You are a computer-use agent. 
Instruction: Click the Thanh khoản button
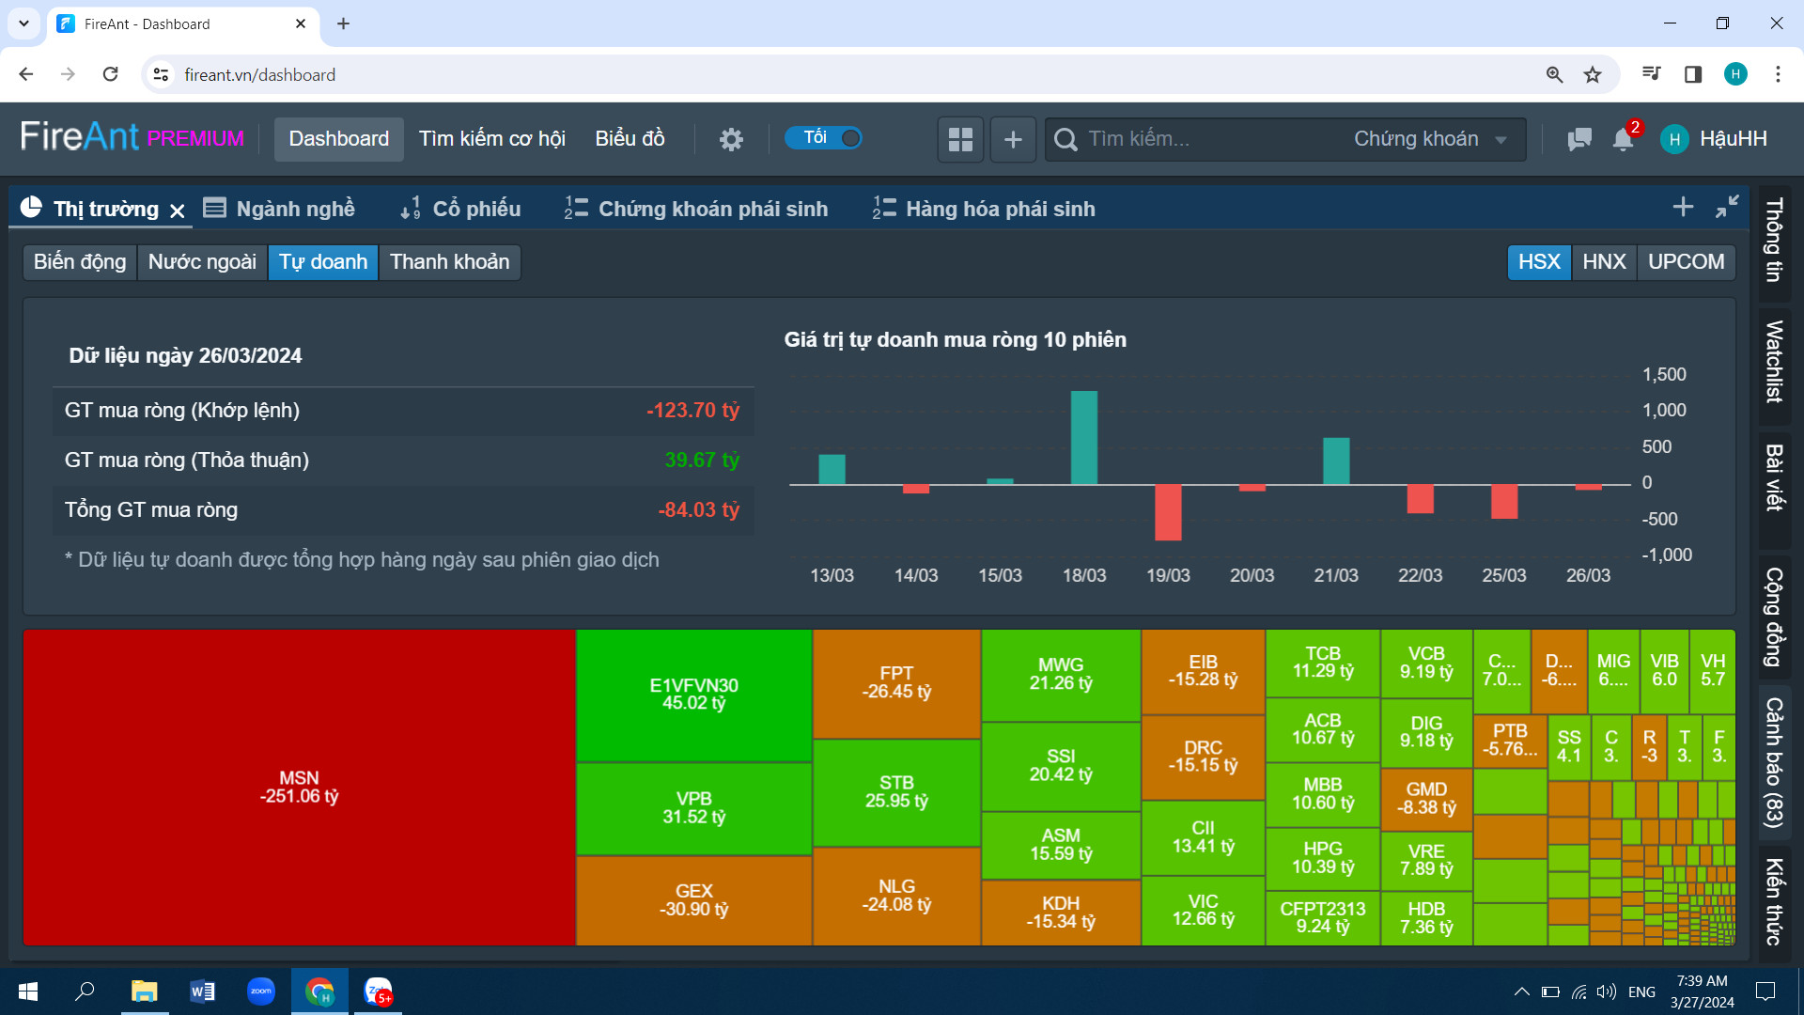[x=449, y=261]
